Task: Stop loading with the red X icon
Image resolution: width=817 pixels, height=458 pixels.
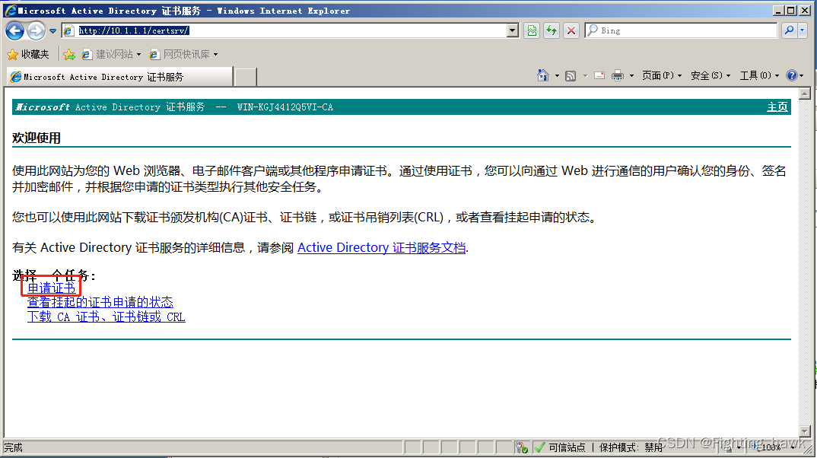Action: point(571,30)
